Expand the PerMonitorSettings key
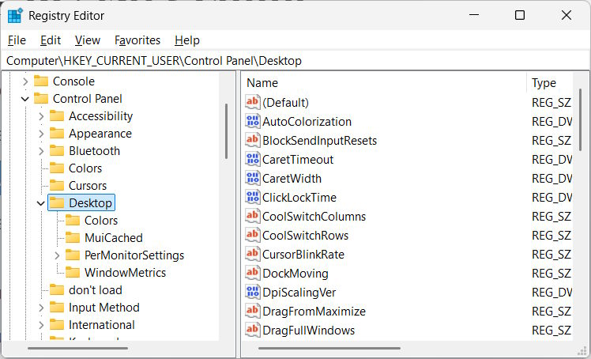This screenshot has height=359, width=591. click(57, 255)
